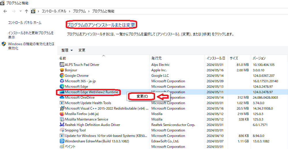Click the Microsoft Update Health Tools icon
The height and width of the screenshot is (149, 288).
coord(62,103)
